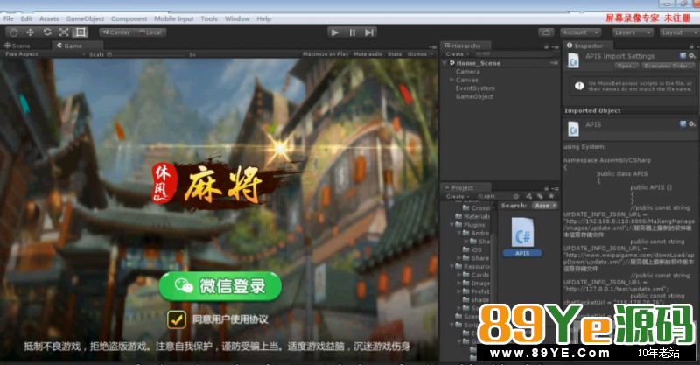The image size is (700, 365).
Task: Select the Rotate tool
Action: (47, 32)
